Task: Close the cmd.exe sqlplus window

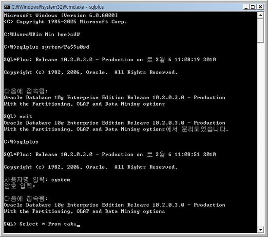Action: tap(260, 7)
